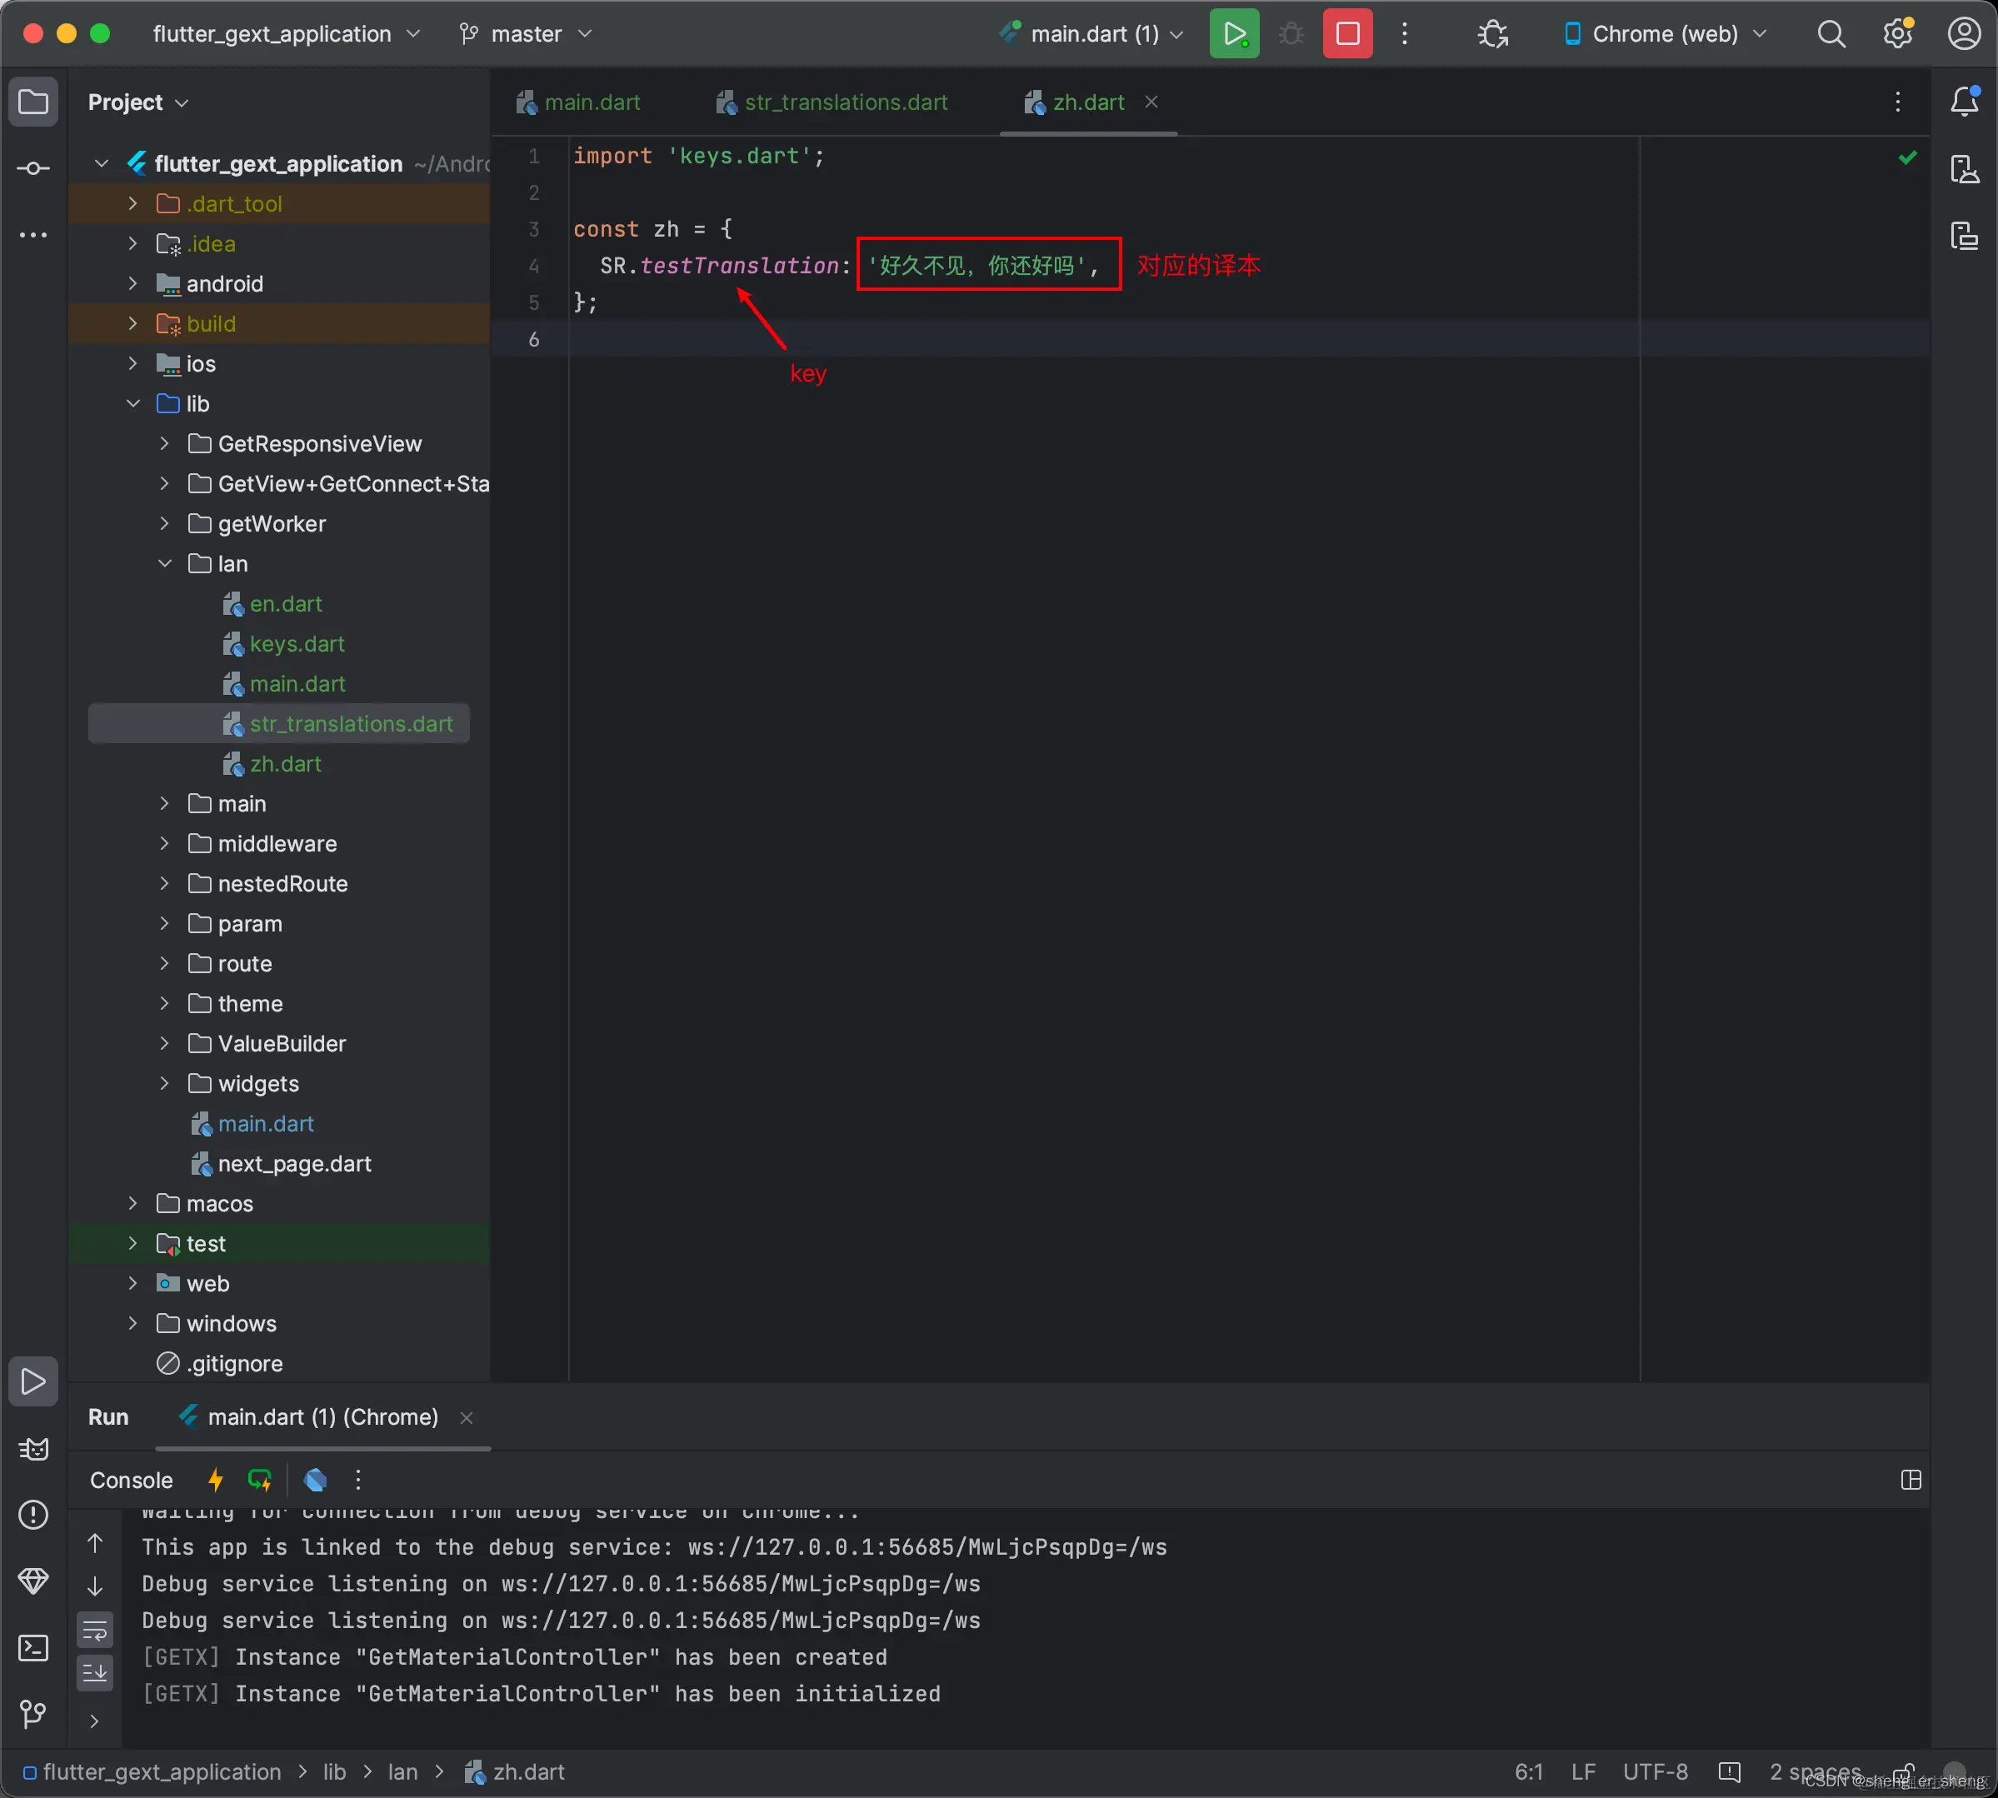Open the Git tool window icon
This screenshot has height=1798, width=1998.
coord(33,1712)
